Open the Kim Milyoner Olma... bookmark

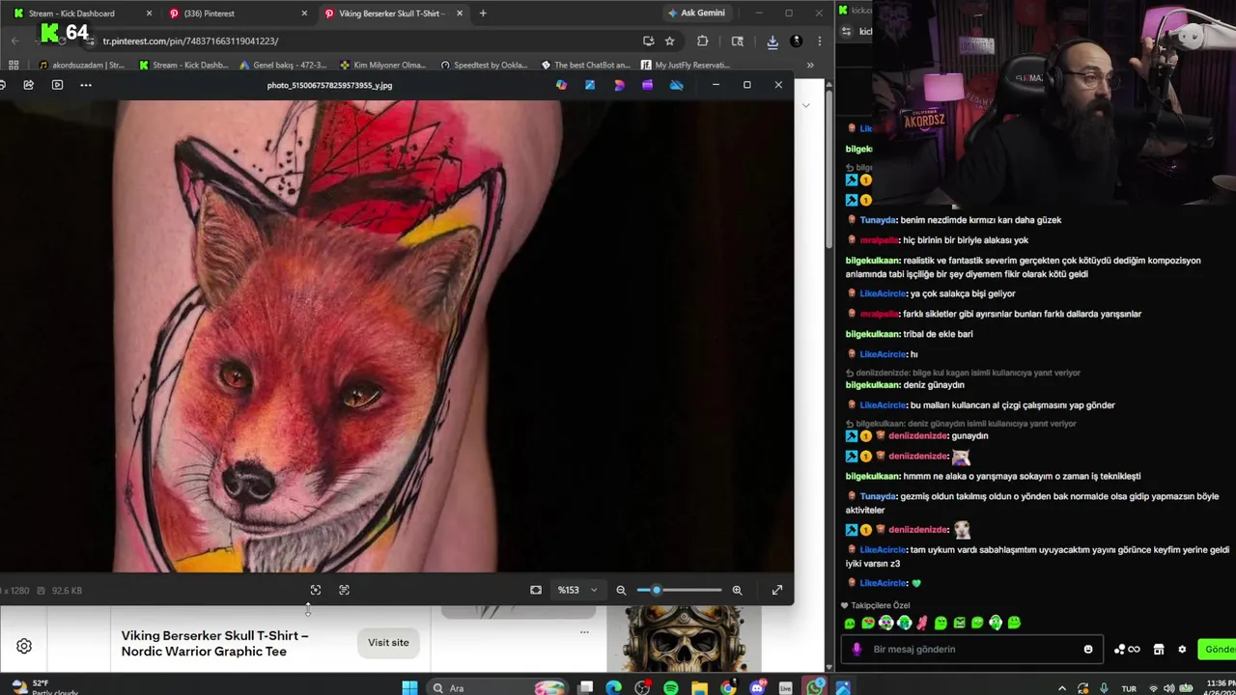(x=382, y=65)
